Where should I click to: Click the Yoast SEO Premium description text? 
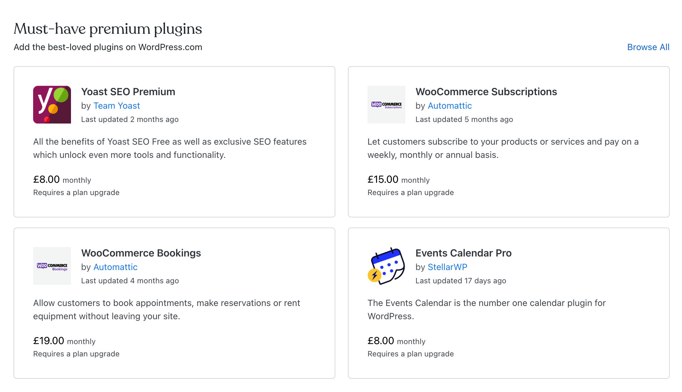[170, 148]
